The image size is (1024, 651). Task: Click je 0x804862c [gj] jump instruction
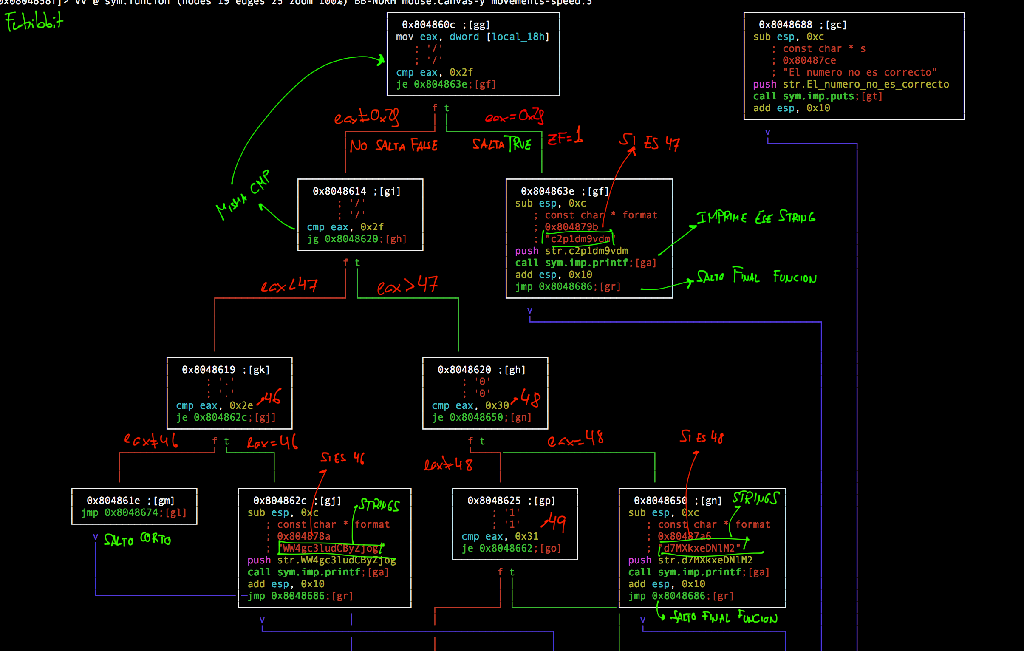pyautogui.click(x=225, y=417)
